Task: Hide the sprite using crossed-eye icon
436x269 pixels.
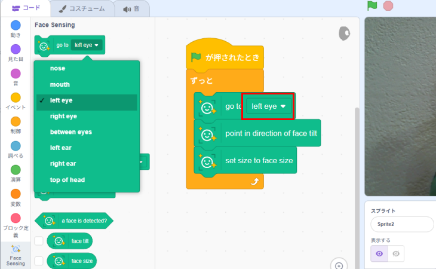Action: pyautogui.click(x=396, y=253)
